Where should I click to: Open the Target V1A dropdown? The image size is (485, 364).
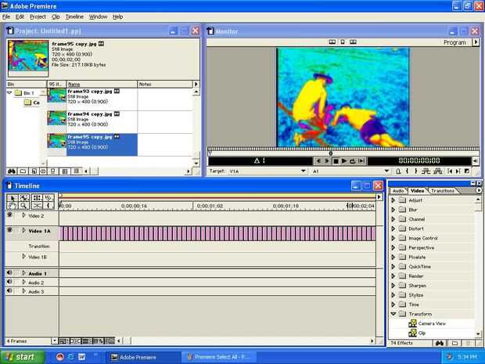coord(304,171)
